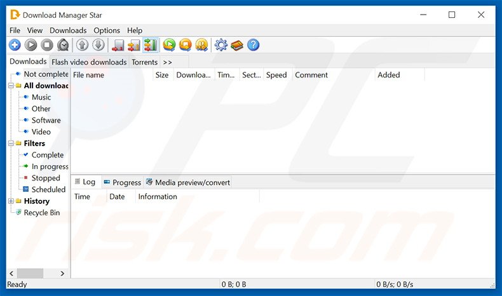Click the Download Manager Star title icon
Viewport: 502px width, 296px height.
click(15, 15)
